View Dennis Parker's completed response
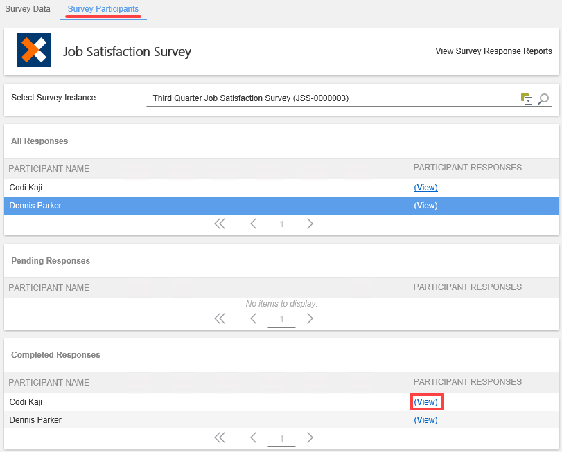 click(x=425, y=420)
